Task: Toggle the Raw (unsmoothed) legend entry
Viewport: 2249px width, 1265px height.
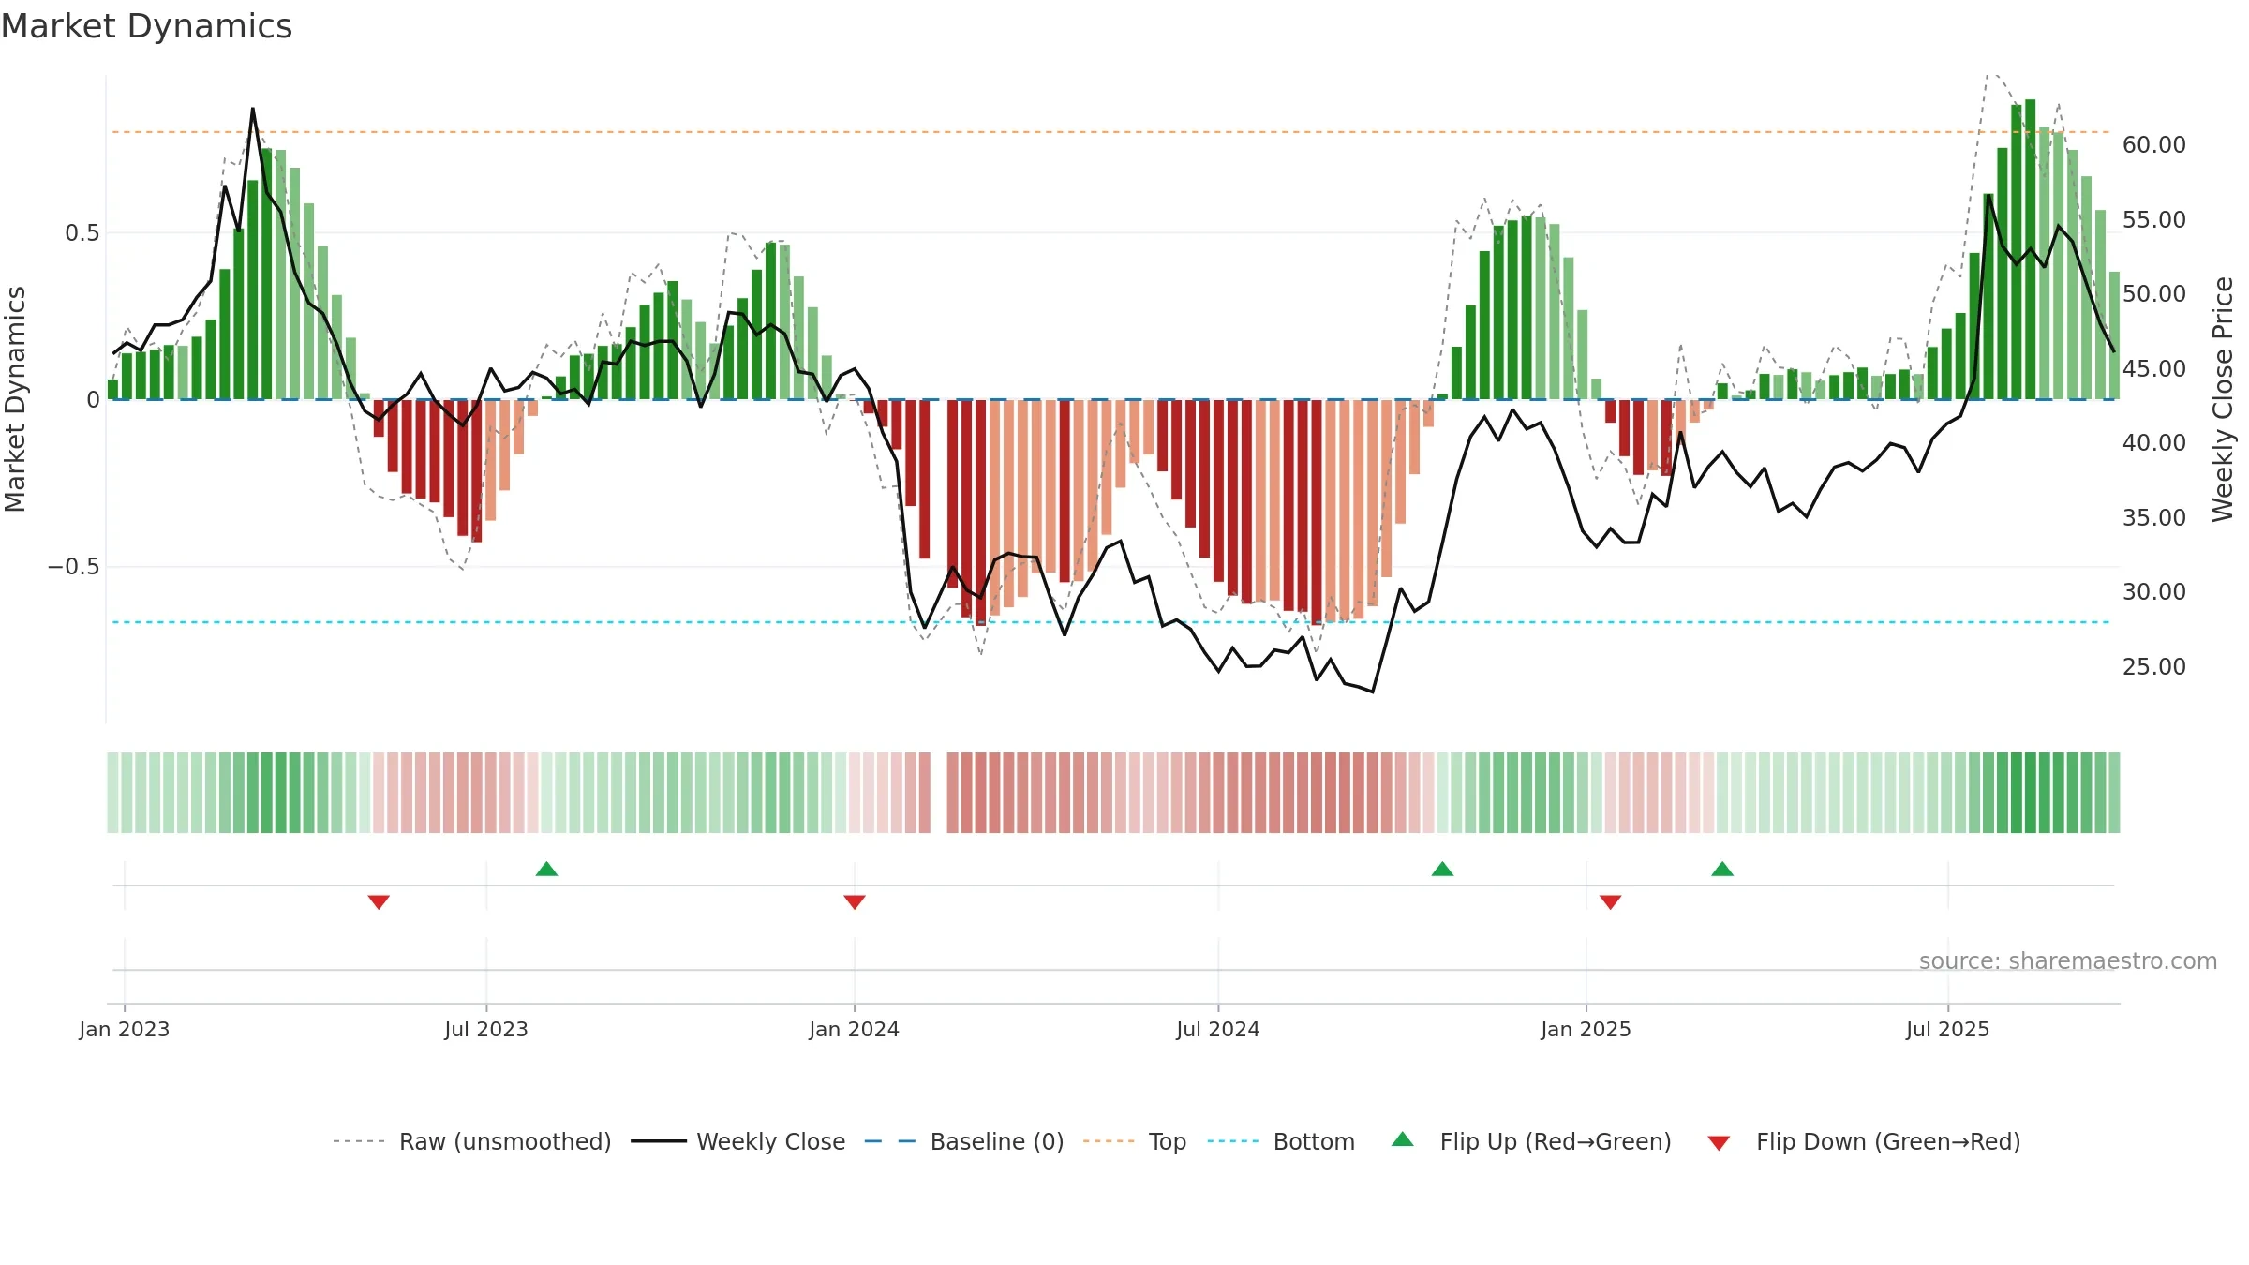Action: [x=471, y=1141]
